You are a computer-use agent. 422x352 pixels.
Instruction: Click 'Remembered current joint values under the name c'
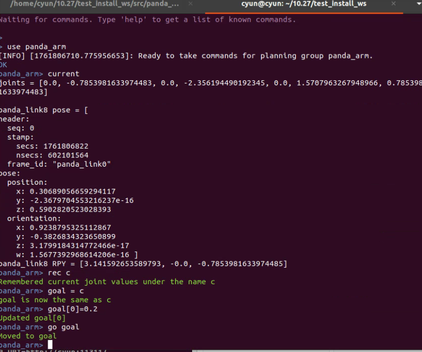tap(107, 282)
